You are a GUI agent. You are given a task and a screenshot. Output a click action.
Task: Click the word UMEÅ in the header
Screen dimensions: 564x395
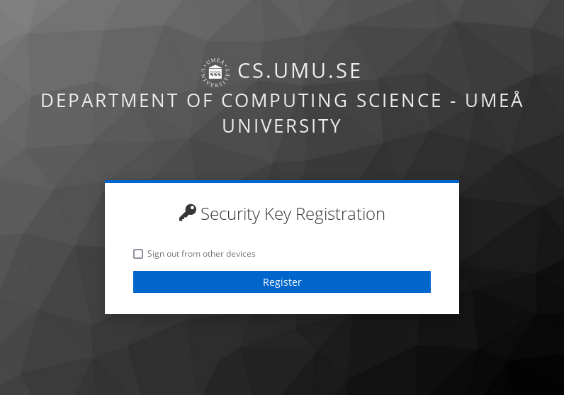pos(494,101)
